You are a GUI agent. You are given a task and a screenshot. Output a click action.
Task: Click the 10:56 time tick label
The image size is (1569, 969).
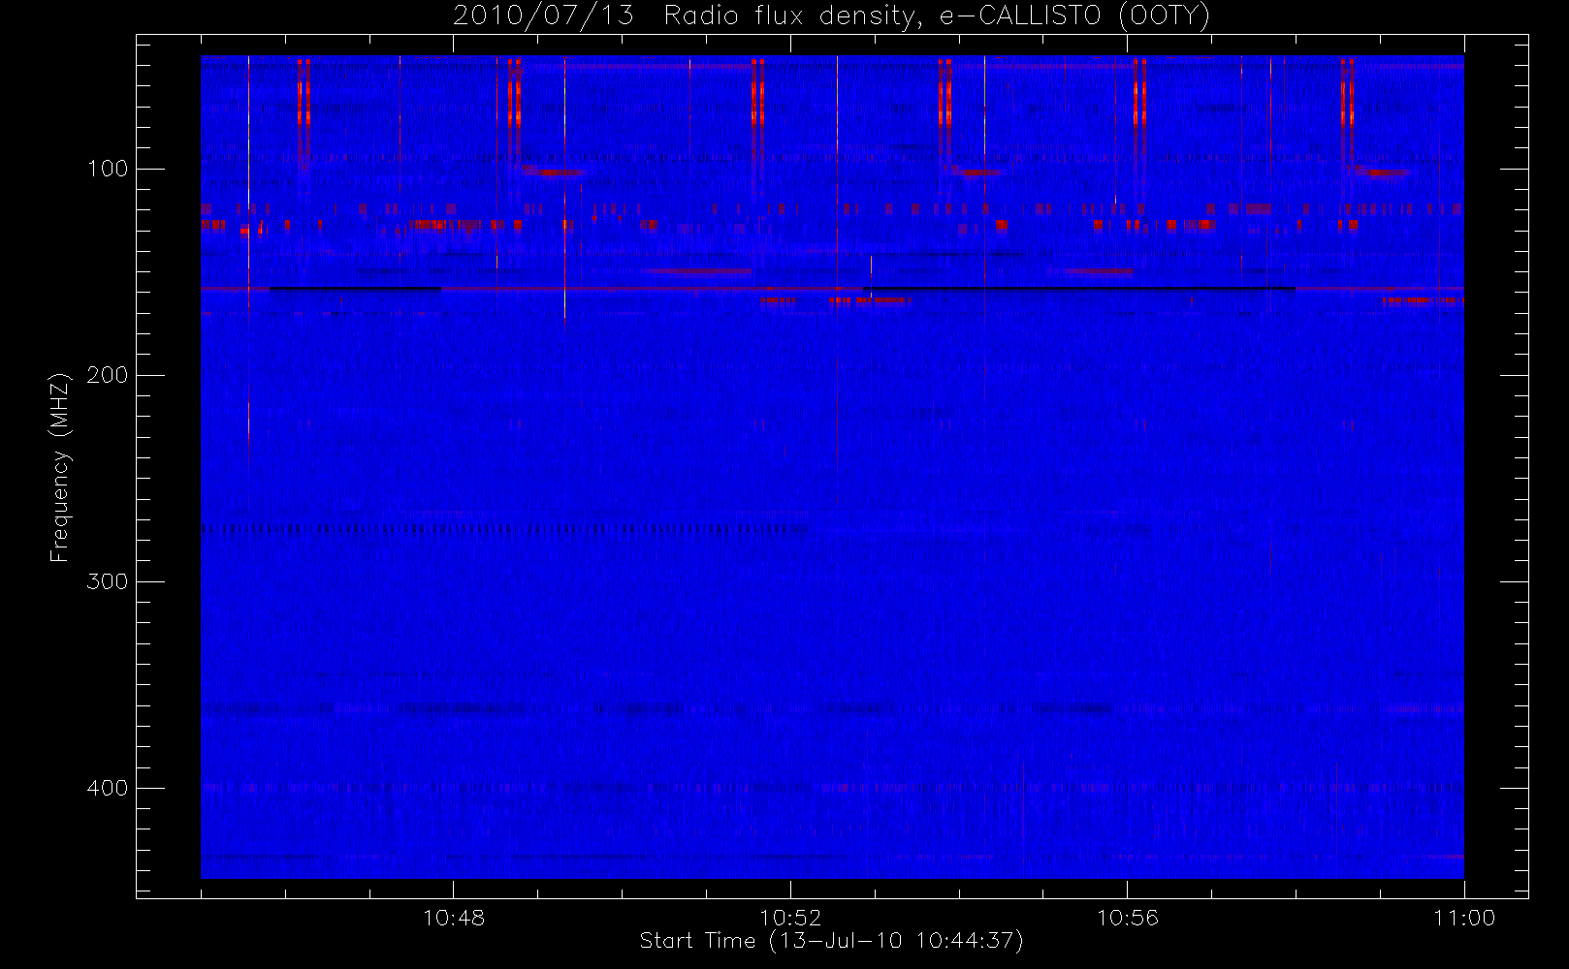(1127, 918)
